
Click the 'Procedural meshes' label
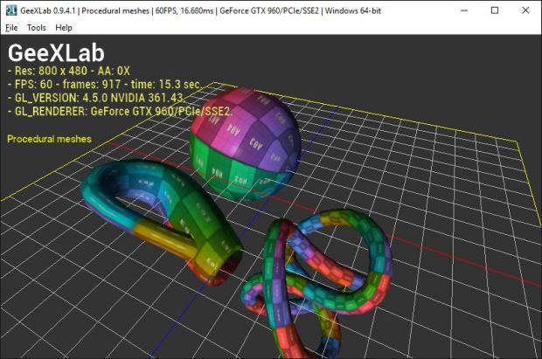[x=49, y=139]
